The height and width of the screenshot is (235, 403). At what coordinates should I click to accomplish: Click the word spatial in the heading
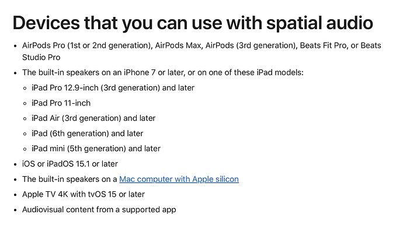pyautogui.click(x=294, y=23)
